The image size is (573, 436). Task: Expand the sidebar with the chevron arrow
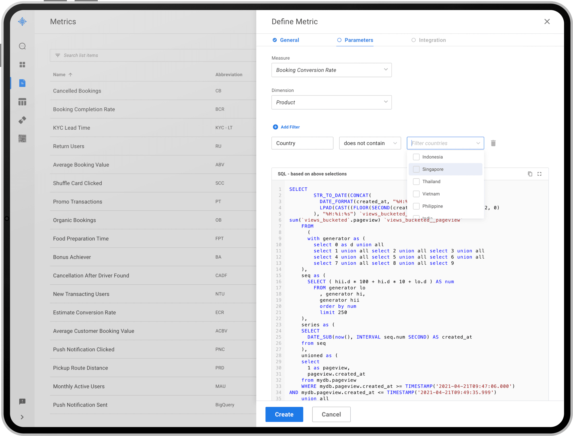[x=22, y=417]
